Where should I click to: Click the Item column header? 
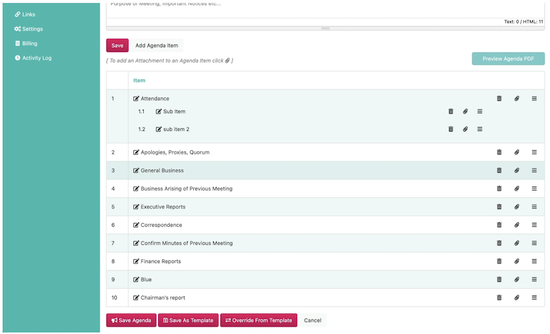(x=140, y=80)
